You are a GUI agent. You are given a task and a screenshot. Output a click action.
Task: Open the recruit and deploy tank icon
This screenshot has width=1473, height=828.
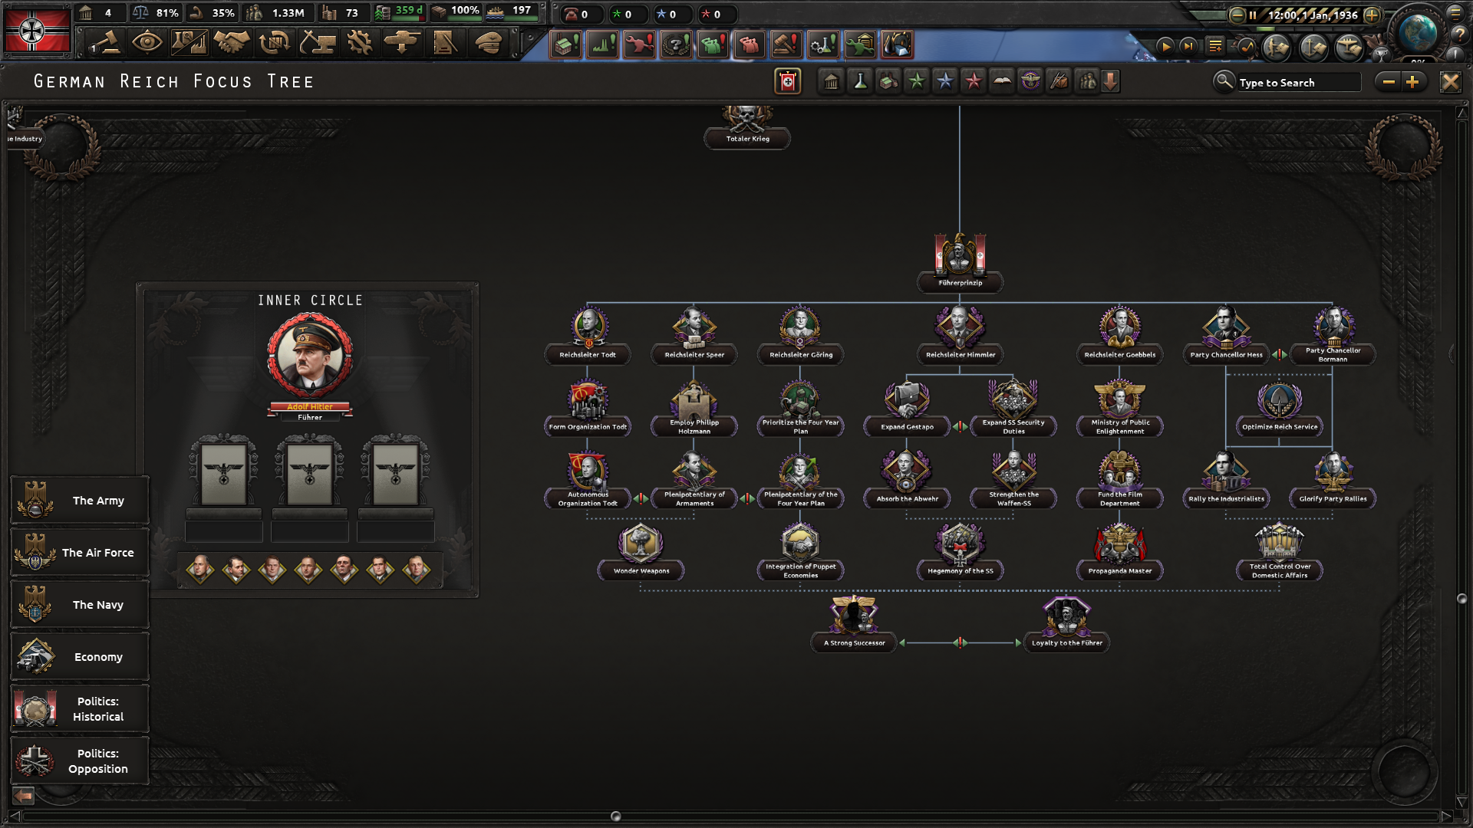point(401,43)
